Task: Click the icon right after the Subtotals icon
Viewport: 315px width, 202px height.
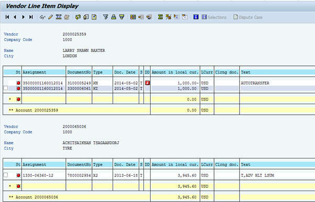Action: coord(176,17)
